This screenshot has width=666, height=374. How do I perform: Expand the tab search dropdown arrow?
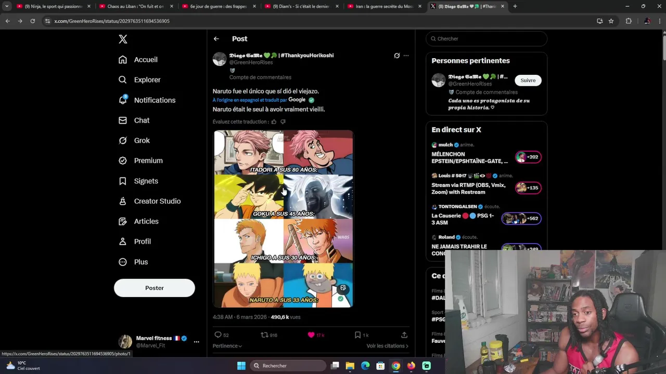[7, 6]
